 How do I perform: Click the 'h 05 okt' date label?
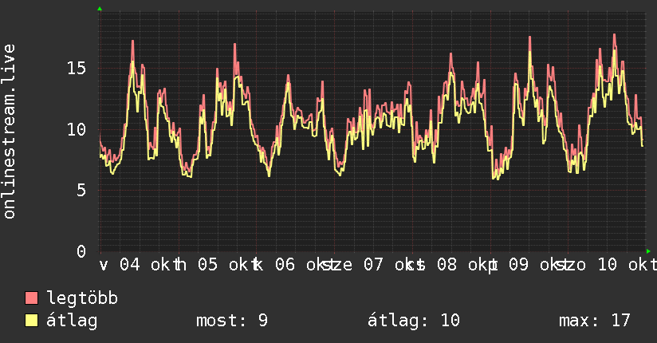click(x=217, y=265)
